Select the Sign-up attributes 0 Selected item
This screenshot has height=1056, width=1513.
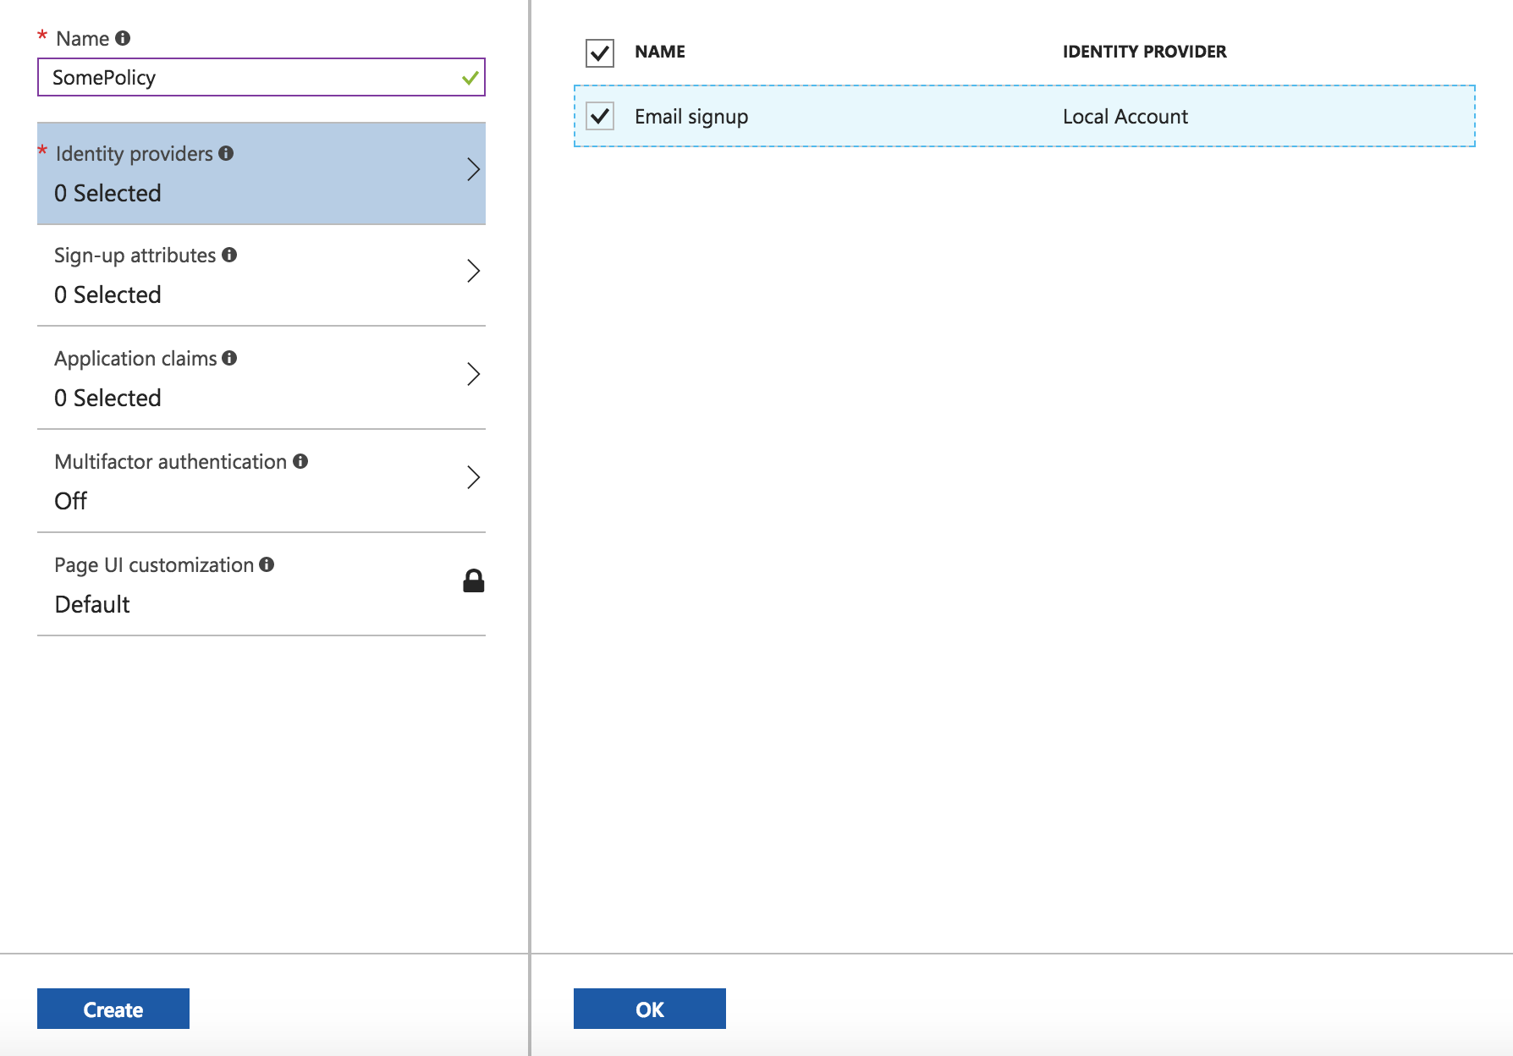pyautogui.click(x=261, y=275)
